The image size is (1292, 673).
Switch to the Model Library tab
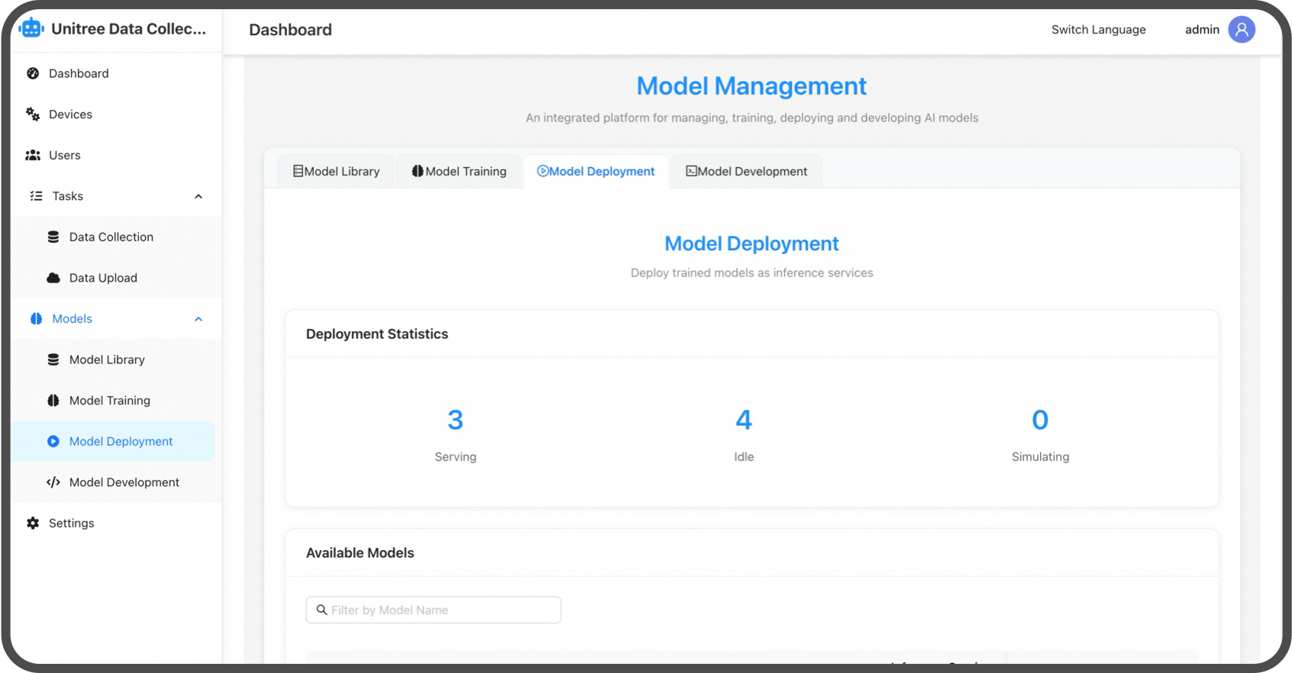[336, 172]
